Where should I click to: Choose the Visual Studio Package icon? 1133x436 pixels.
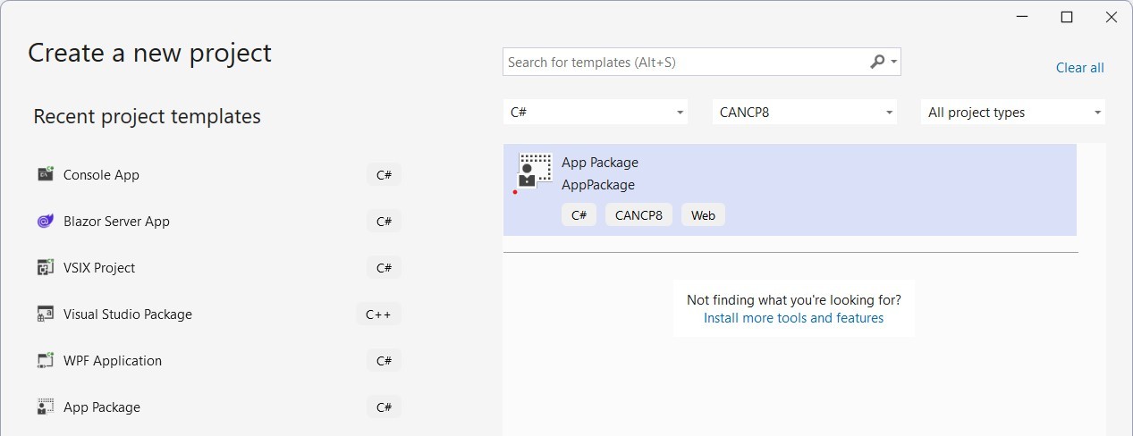(x=46, y=314)
